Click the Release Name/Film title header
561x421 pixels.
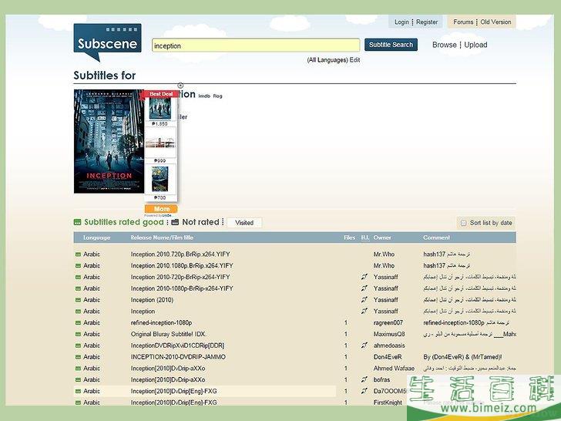pyautogui.click(x=162, y=237)
